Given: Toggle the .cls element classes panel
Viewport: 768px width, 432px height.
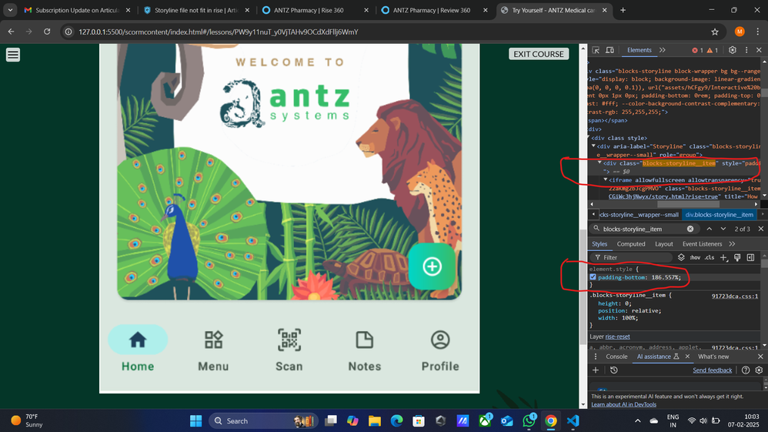Looking at the screenshot, I should pos(710,257).
